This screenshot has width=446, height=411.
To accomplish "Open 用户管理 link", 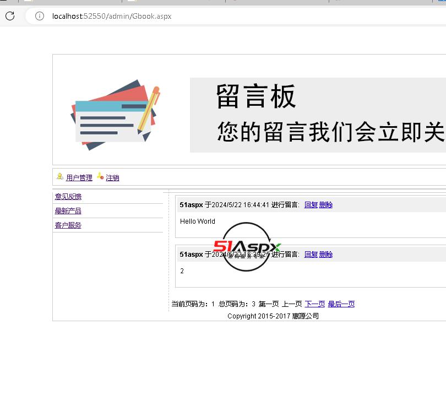I will 79,178.
